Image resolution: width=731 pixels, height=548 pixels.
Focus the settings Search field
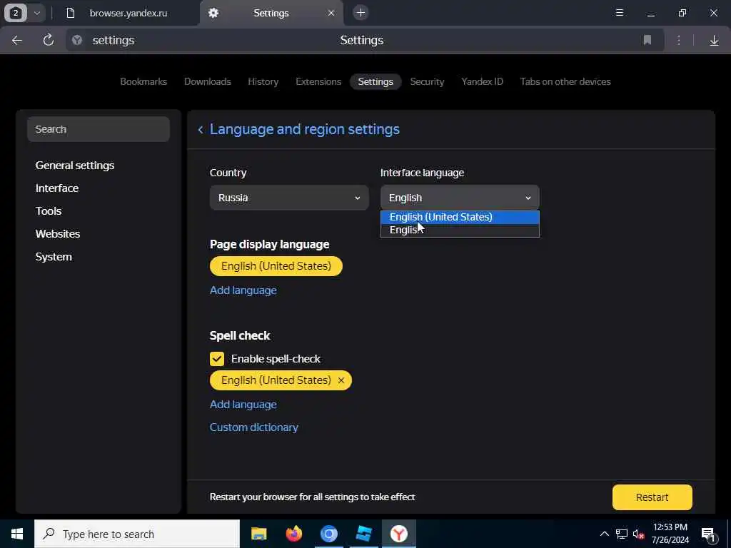point(99,129)
